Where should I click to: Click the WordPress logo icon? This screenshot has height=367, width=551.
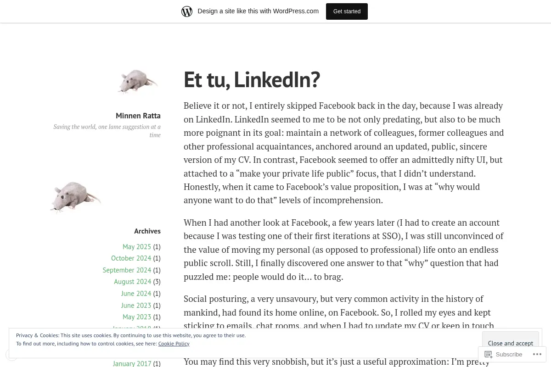187,11
